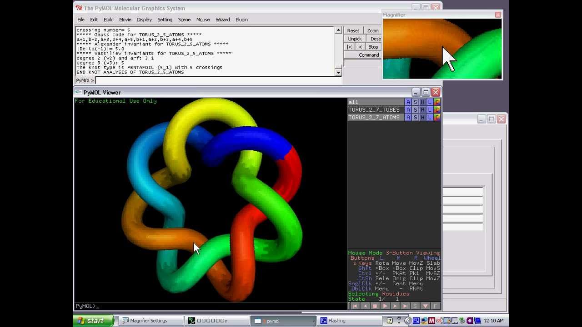Viewport: 582px width, 327px height.
Task: Open Label menu for TORUS_2_7_TUBES
Action: coord(430,110)
